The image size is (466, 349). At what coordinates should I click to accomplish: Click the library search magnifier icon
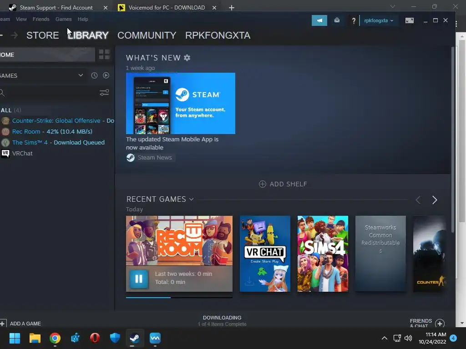(x=2, y=93)
